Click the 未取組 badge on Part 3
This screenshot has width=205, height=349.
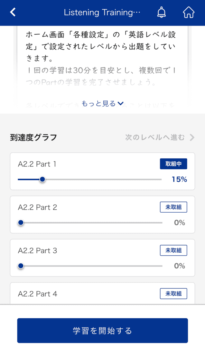(173, 250)
